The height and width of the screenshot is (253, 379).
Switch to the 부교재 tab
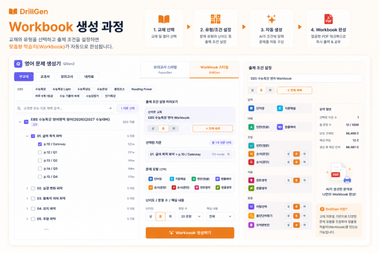point(24,77)
